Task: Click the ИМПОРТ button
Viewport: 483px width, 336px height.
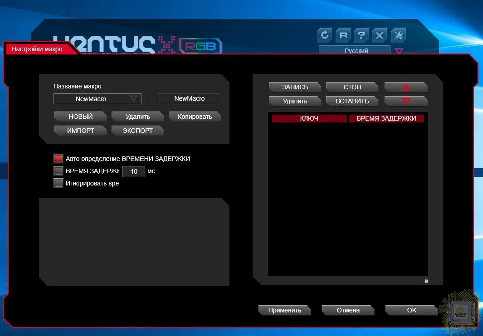Action: pos(80,131)
